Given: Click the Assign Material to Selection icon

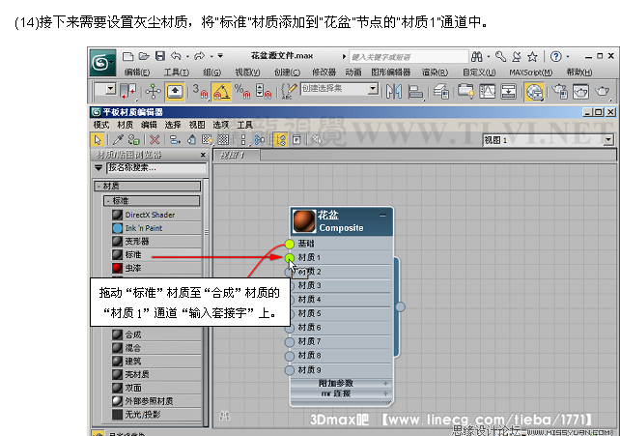Looking at the screenshot, I should pos(133,139).
